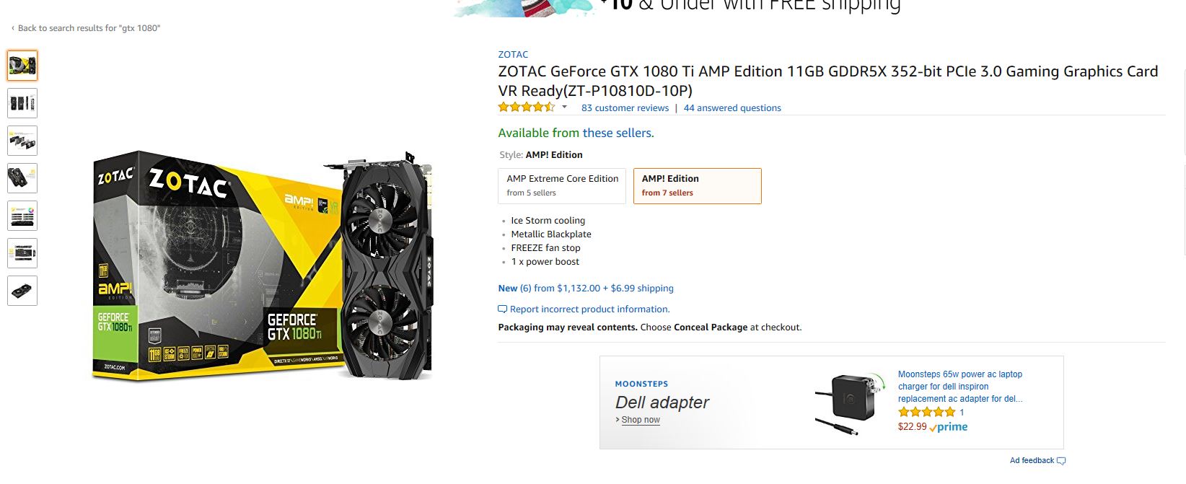
Task: Open the Moonsteps 65w charger ad title
Action: [959, 386]
